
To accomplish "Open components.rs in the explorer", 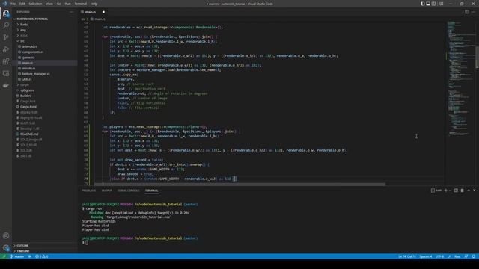I will coord(33,52).
